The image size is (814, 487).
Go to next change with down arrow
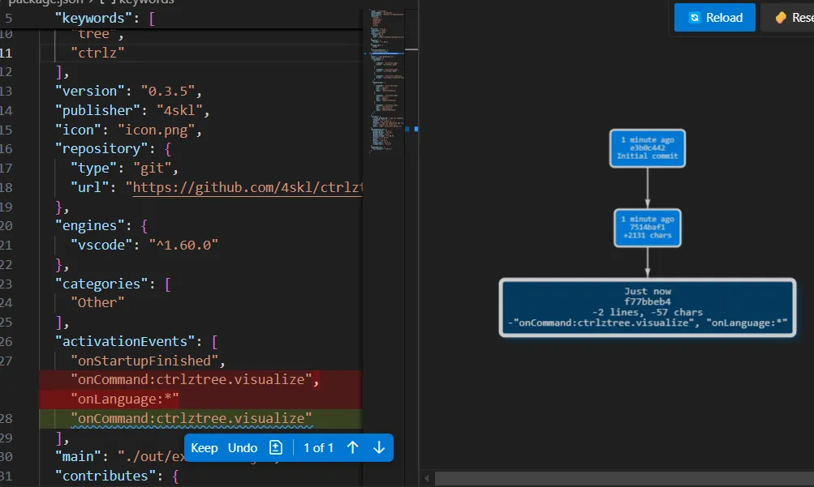click(x=379, y=447)
